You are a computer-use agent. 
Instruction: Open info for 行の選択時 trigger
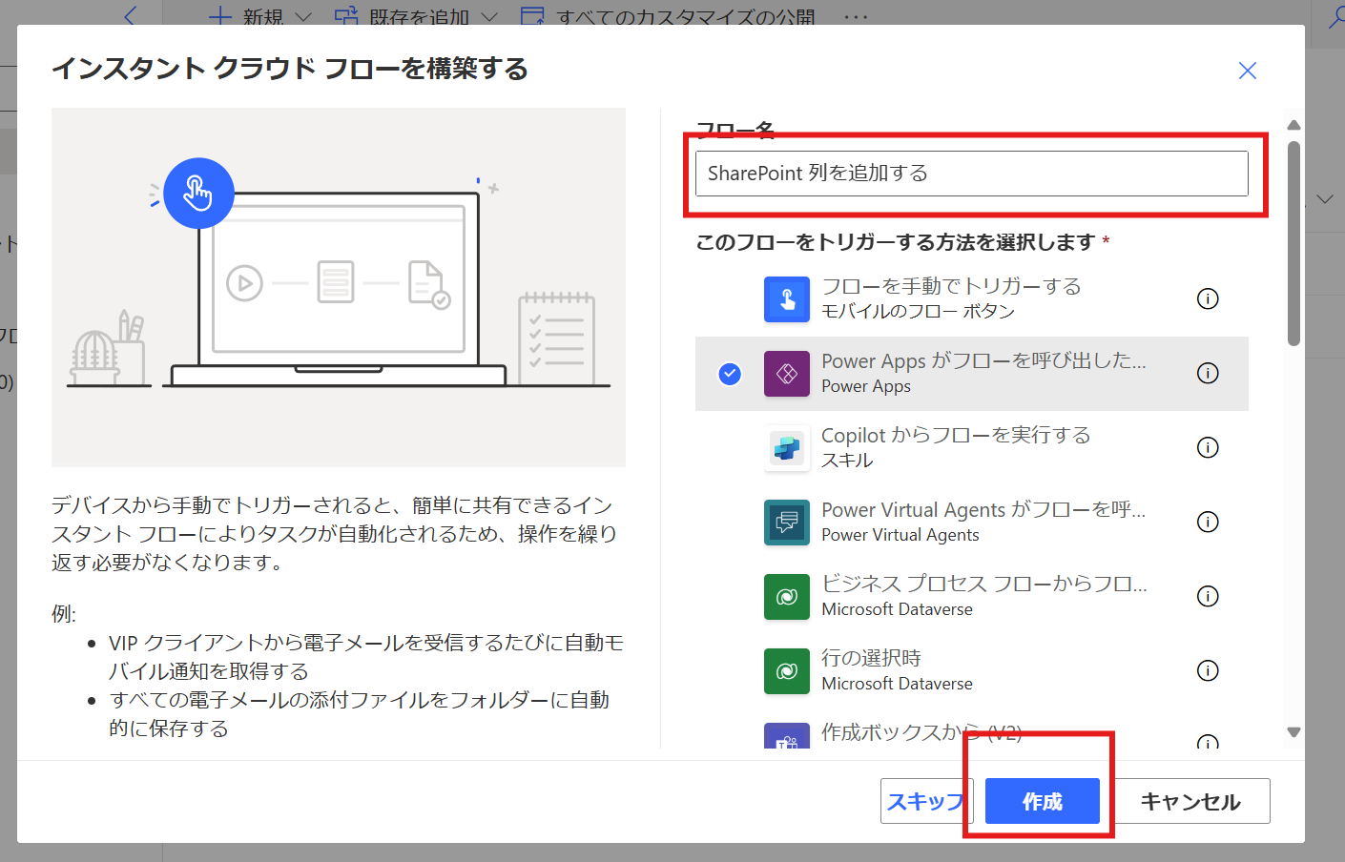click(1208, 670)
